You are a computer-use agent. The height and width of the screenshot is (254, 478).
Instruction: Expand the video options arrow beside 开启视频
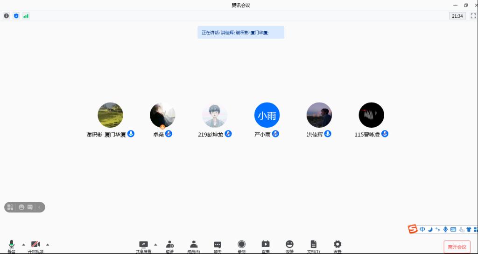(48, 244)
